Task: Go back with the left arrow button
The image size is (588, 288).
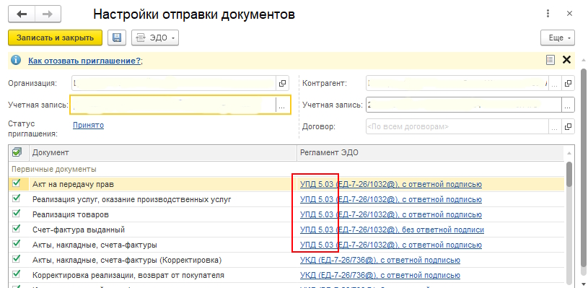Action: point(22,14)
